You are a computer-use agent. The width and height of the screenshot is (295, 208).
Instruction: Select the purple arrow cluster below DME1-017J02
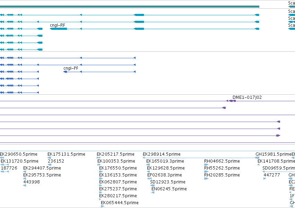coord(231,101)
